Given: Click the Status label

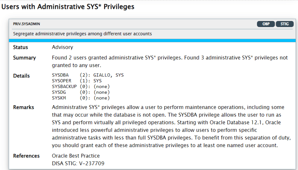Looking at the screenshot, I should (x=20, y=47).
